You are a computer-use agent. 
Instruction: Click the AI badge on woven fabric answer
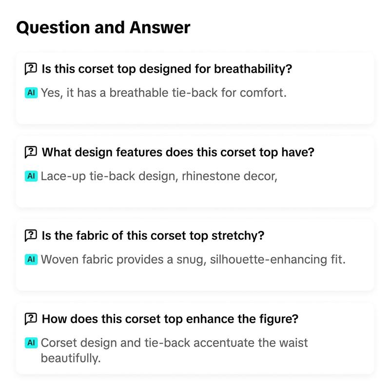[31, 259]
